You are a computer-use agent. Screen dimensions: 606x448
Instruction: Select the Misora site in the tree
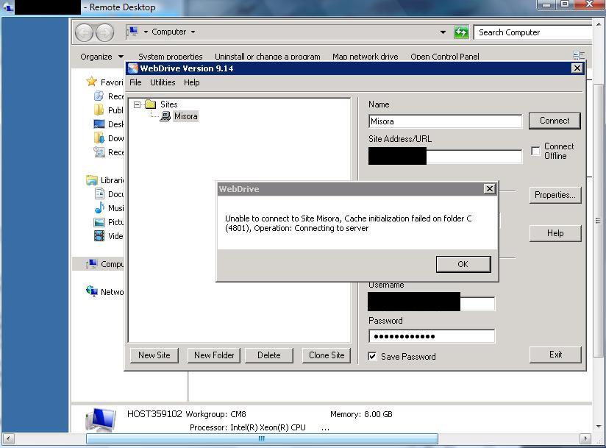185,116
